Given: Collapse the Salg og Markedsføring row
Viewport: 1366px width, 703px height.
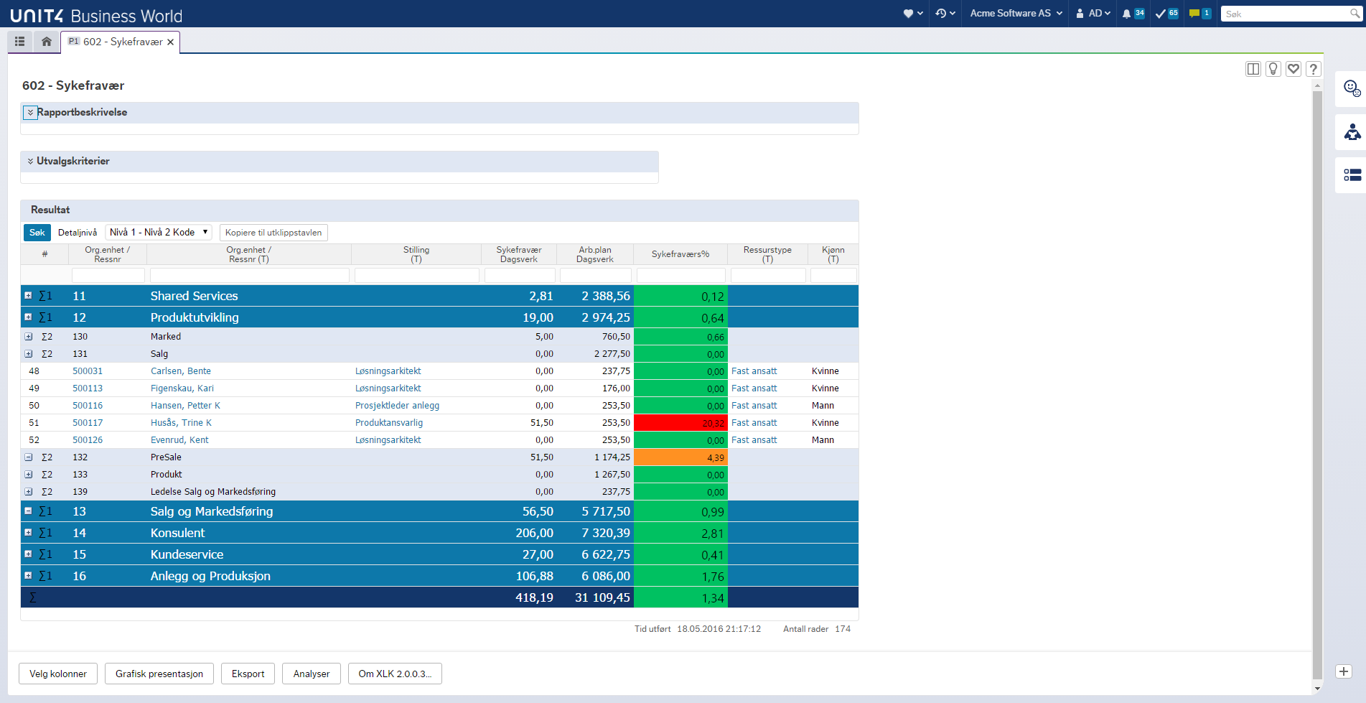Looking at the screenshot, I should pos(28,511).
